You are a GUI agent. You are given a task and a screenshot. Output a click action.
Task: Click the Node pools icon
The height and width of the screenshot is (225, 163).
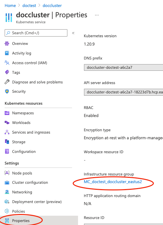click(7, 173)
